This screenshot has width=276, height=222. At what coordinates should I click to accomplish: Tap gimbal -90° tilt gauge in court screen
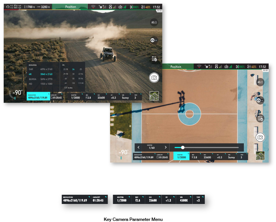(x=122, y=154)
